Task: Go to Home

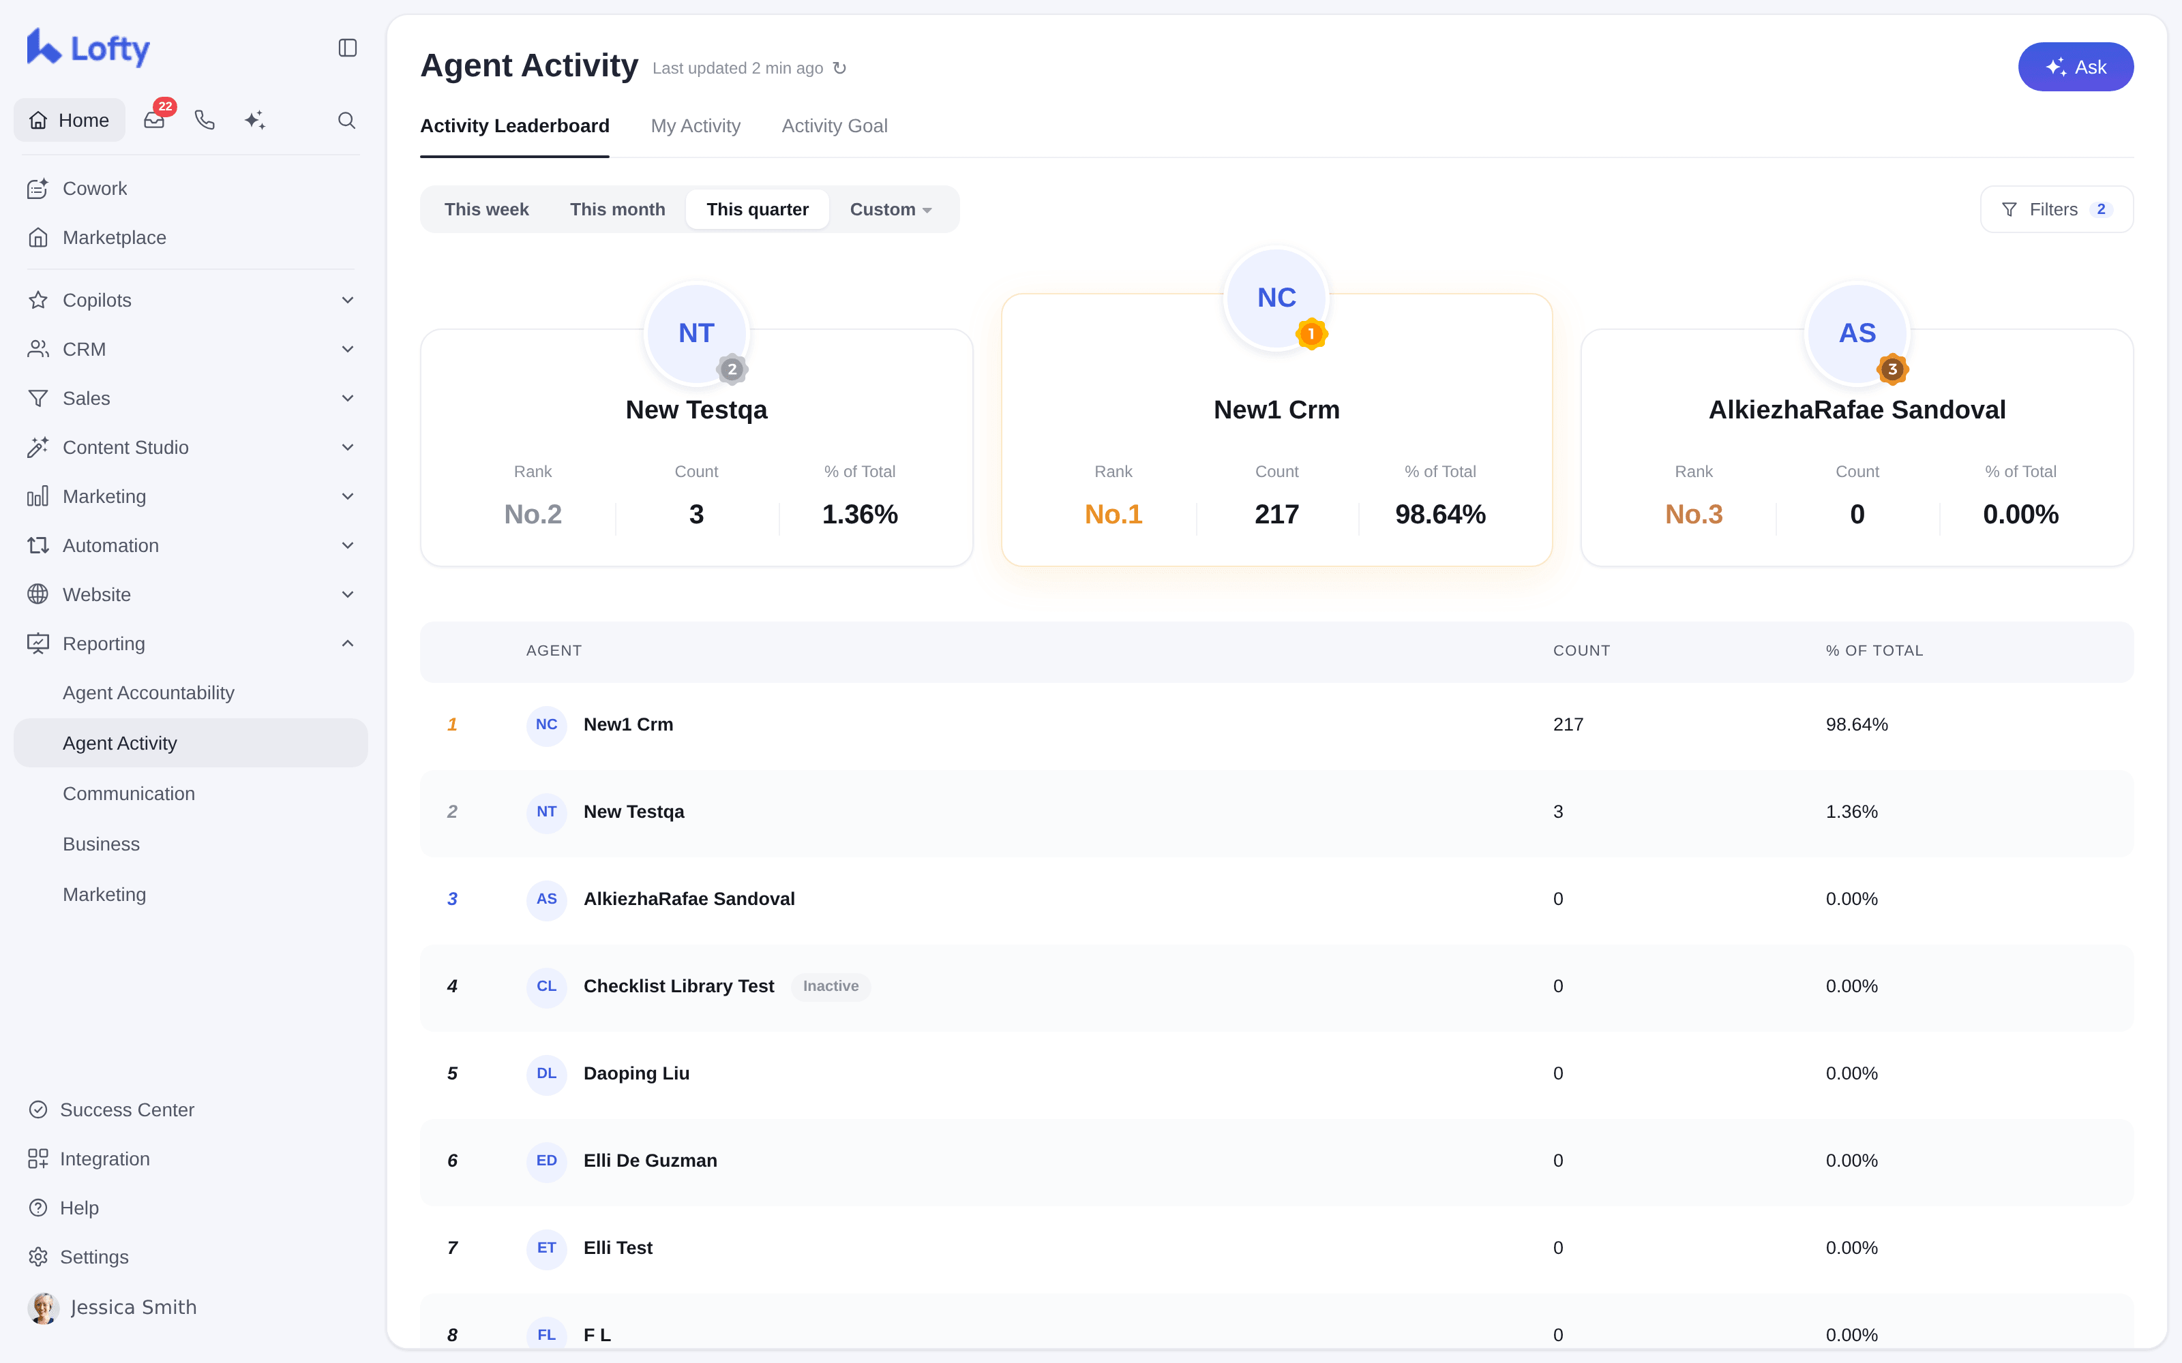Action: tap(70, 120)
